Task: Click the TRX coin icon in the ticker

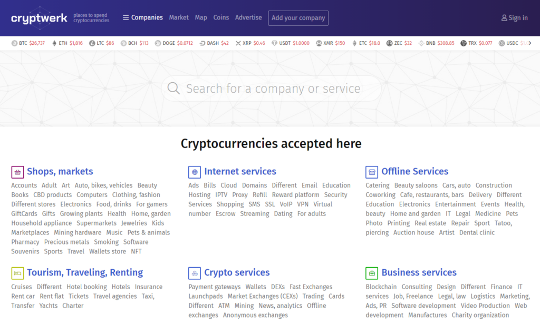Action: [464, 43]
